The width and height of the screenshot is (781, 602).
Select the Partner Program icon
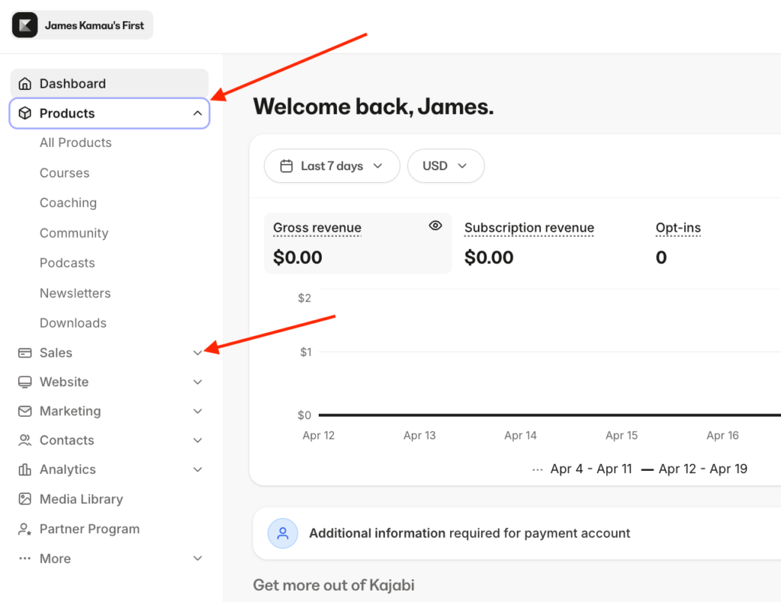point(24,528)
